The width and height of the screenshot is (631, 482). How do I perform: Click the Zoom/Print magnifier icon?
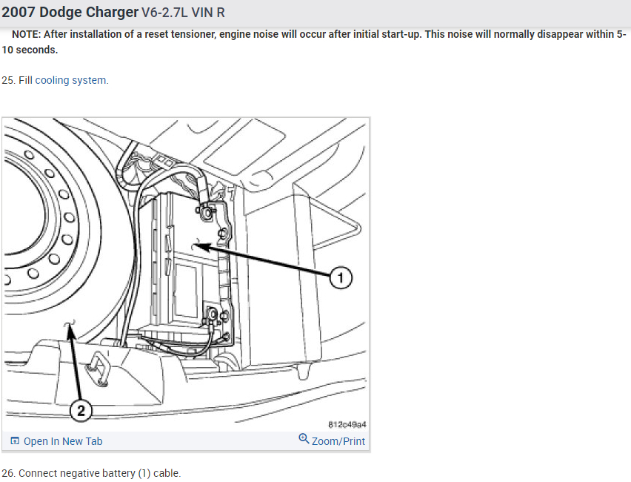[x=304, y=438]
